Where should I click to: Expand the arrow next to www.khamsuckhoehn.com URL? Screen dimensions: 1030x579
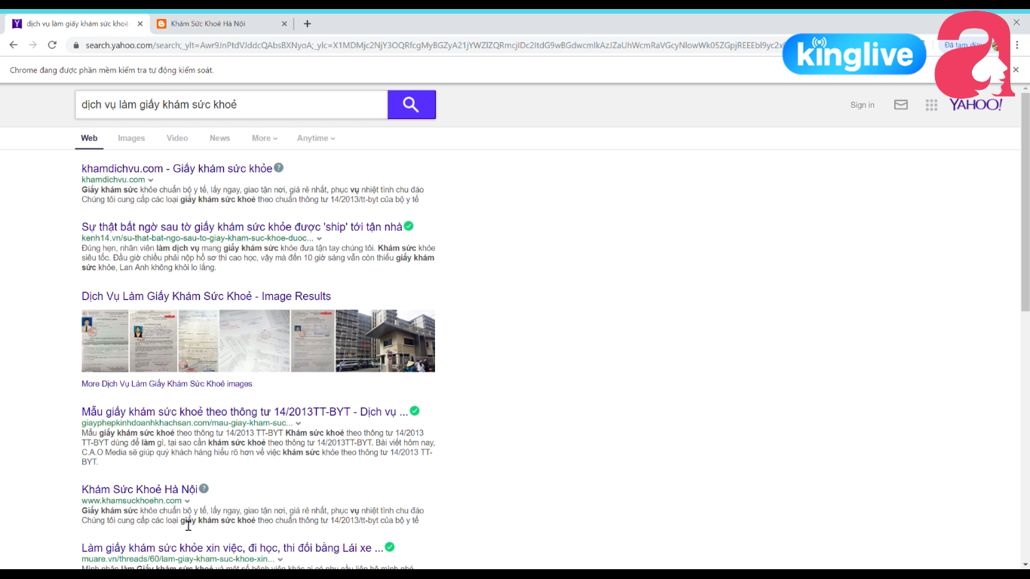187,501
